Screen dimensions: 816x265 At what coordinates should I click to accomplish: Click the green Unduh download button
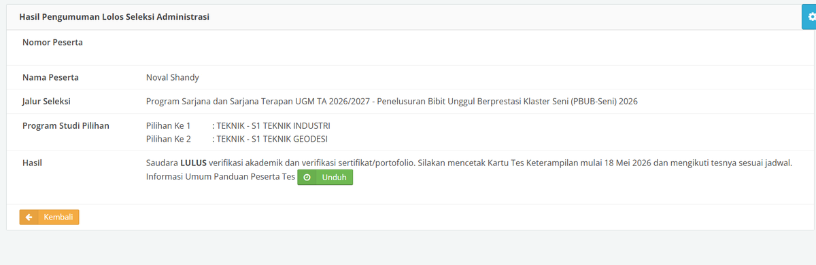click(325, 178)
